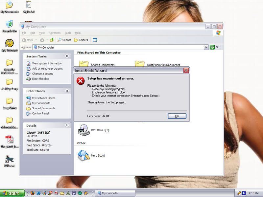Click View system information
Viewport: 263px width, 197px height.
coord(44,63)
